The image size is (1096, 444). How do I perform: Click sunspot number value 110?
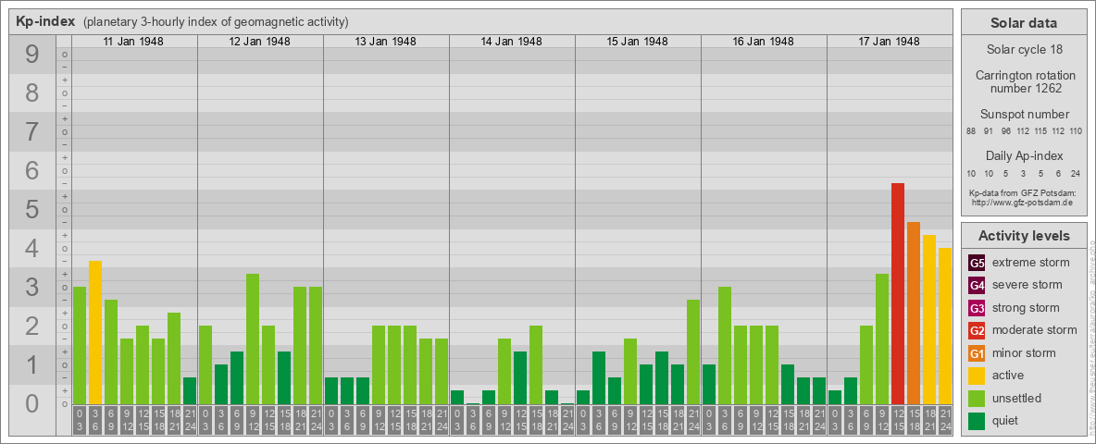coord(1077,131)
